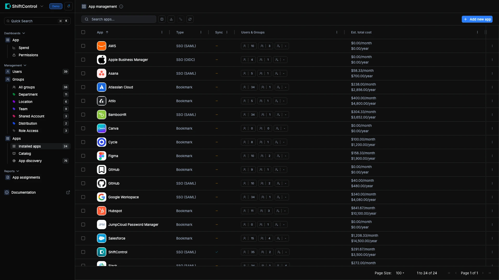
Task: Click the notifications bell icon
Action: [69, 6]
